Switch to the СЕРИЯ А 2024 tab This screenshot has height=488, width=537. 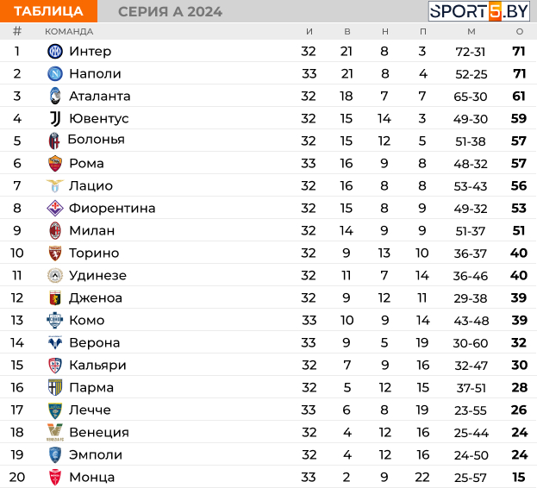pyautogui.click(x=170, y=12)
